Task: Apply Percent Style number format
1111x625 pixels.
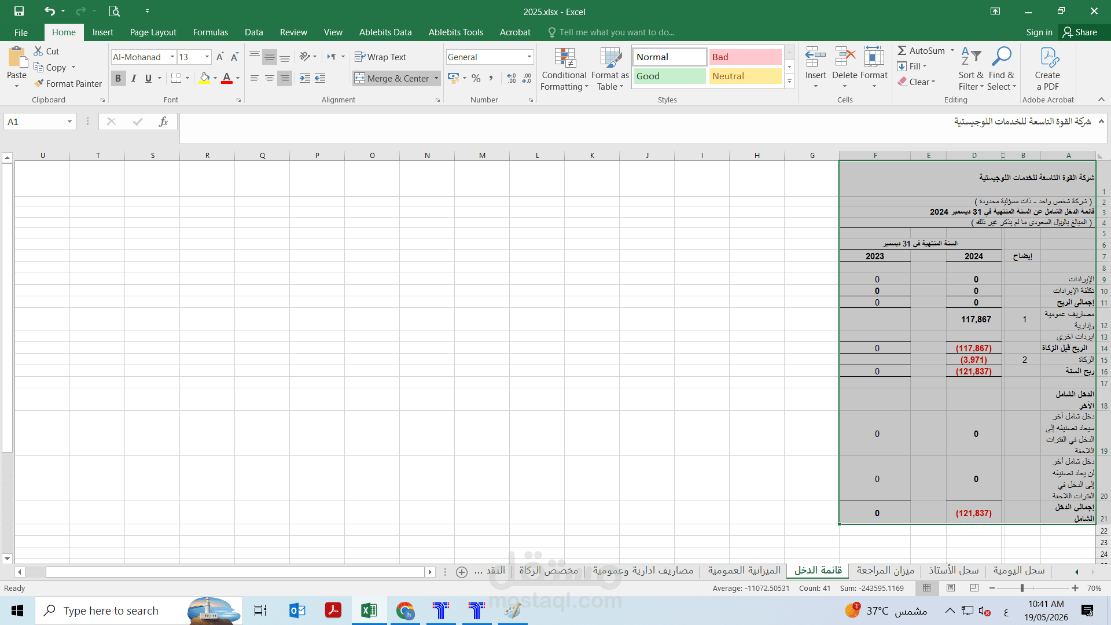Action: [476, 78]
